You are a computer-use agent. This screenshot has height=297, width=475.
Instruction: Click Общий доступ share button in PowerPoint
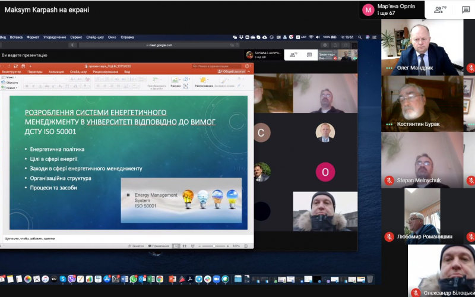tap(232, 72)
